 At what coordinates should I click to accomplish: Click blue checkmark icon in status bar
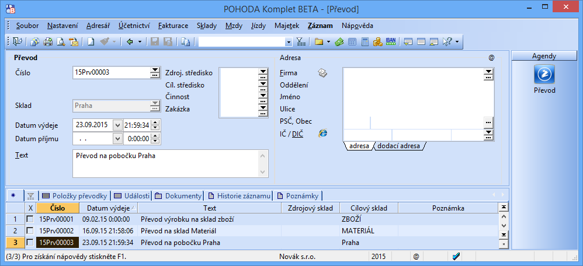[x=456, y=256]
